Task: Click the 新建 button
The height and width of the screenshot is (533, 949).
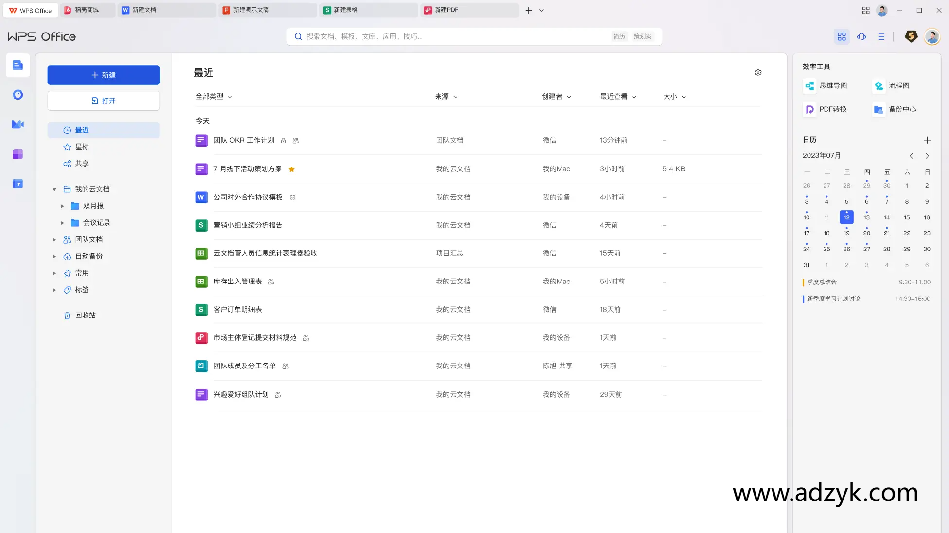Action: pos(104,75)
